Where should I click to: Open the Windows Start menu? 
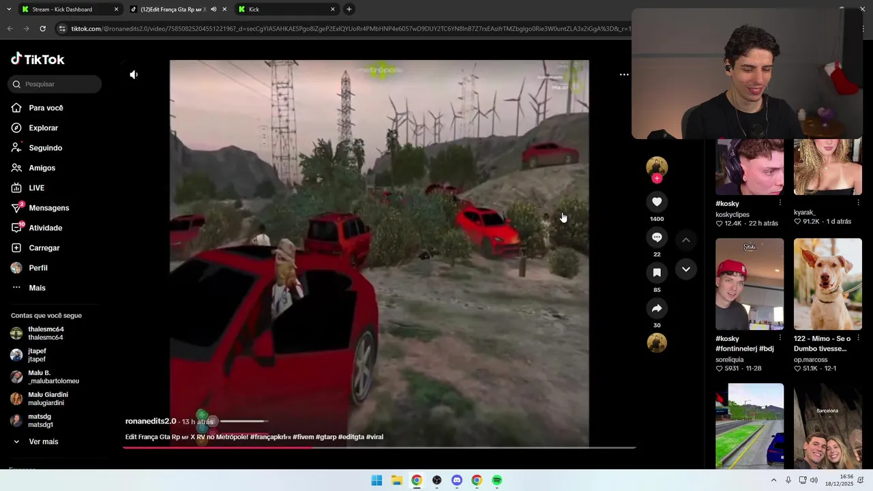[x=376, y=480]
